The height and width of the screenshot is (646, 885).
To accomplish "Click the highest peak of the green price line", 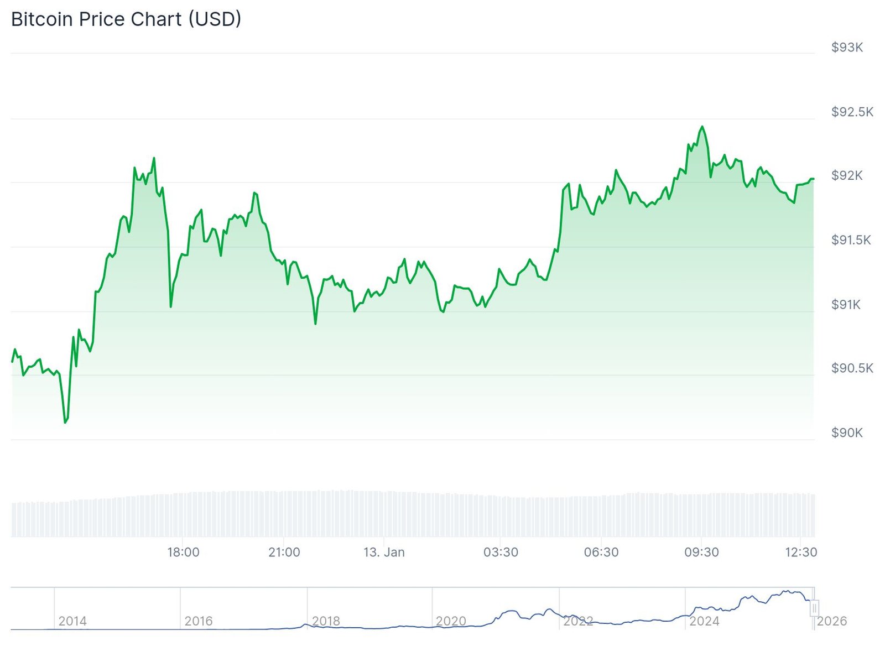I will (702, 127).
